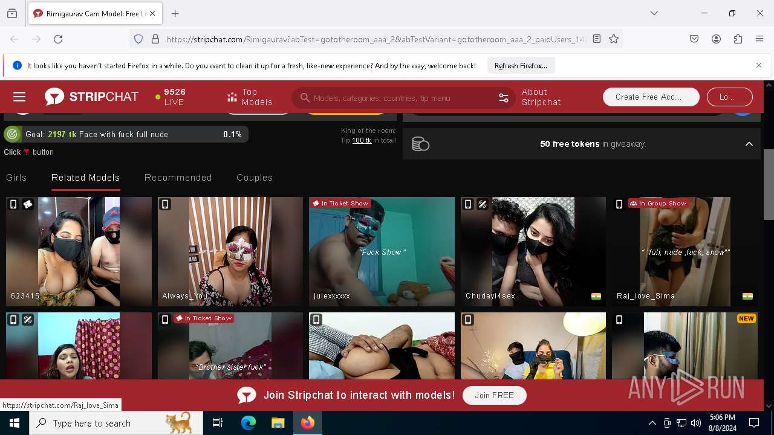Open the Firefox application menu

(x=759, y=39)
